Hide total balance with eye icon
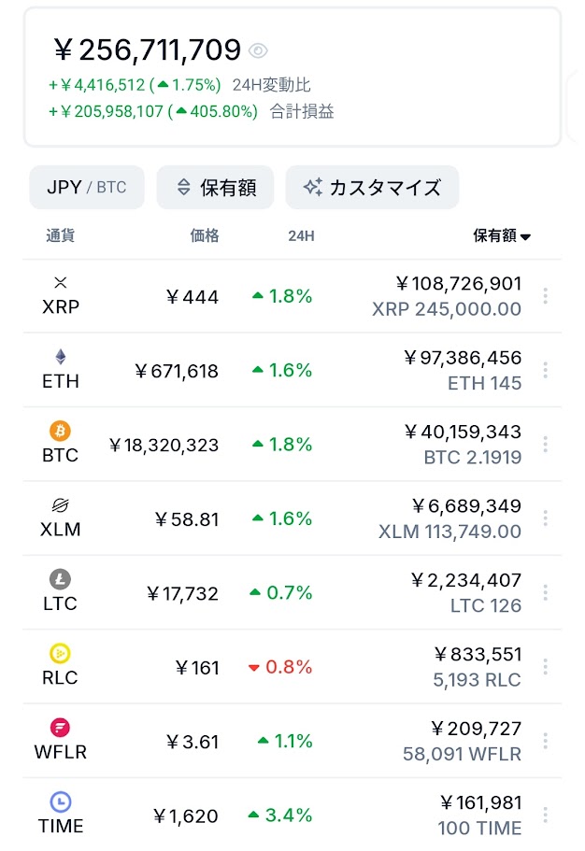This screenshot has height=851, width=585. 259,50
